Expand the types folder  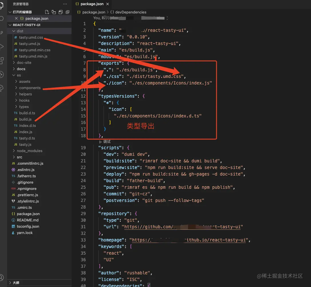coord(16,107)
